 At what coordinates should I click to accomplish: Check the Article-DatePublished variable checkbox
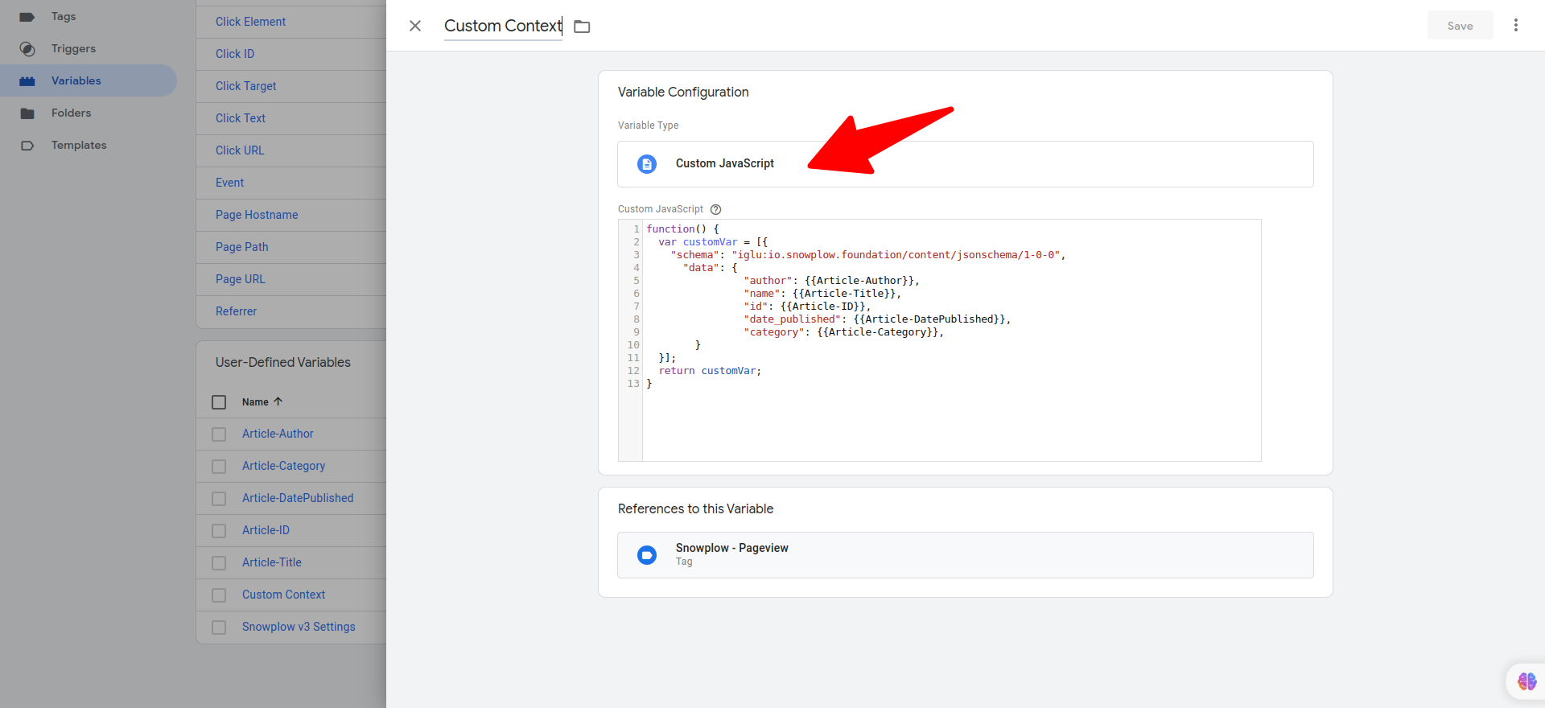click(219, 499)
